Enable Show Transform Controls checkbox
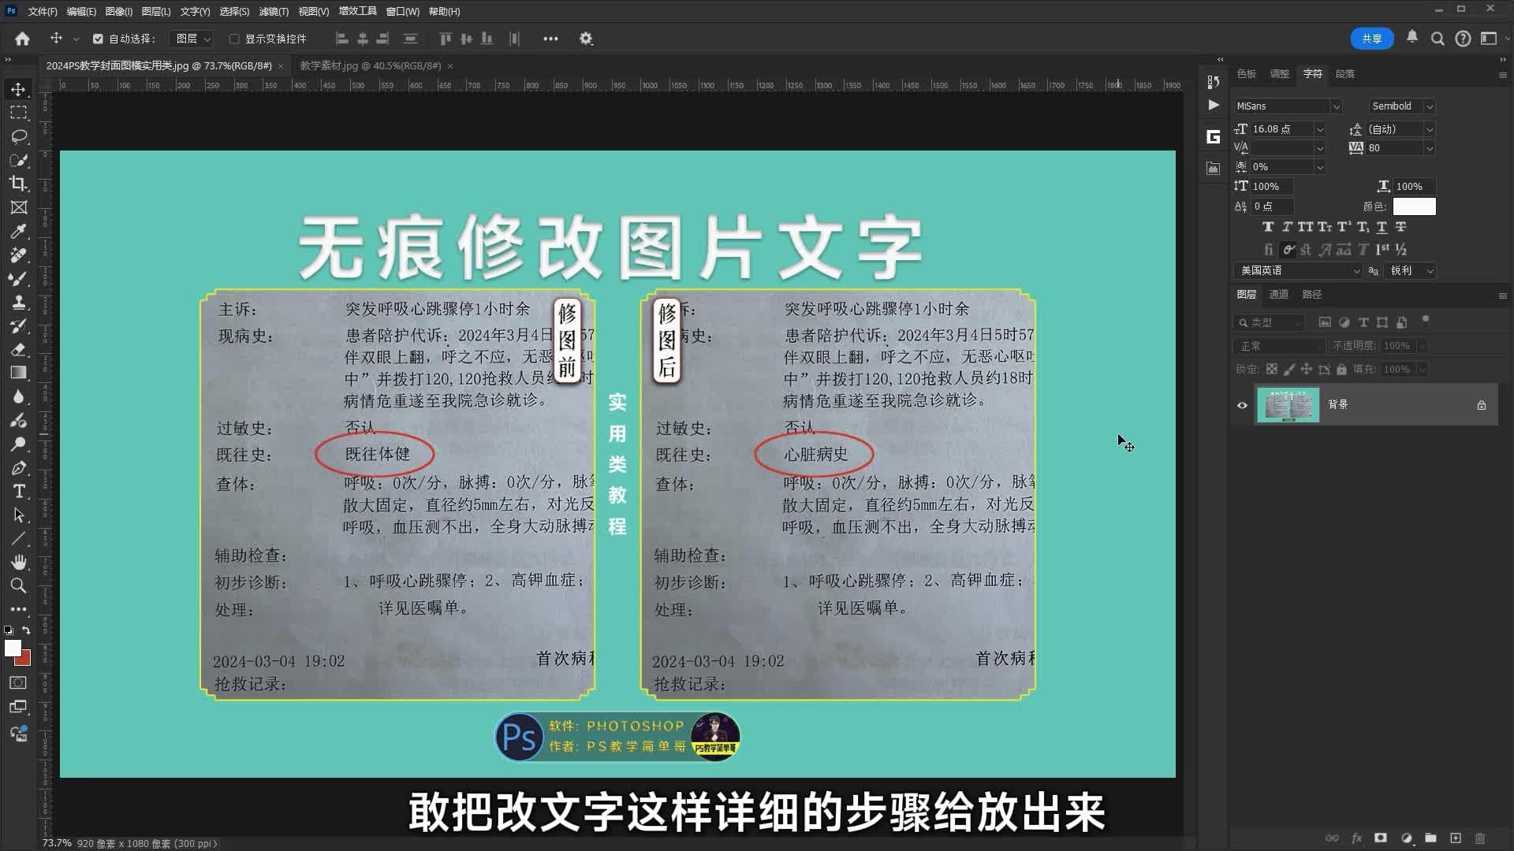This screenshot has width=1514, height=851. pos(234,39)
